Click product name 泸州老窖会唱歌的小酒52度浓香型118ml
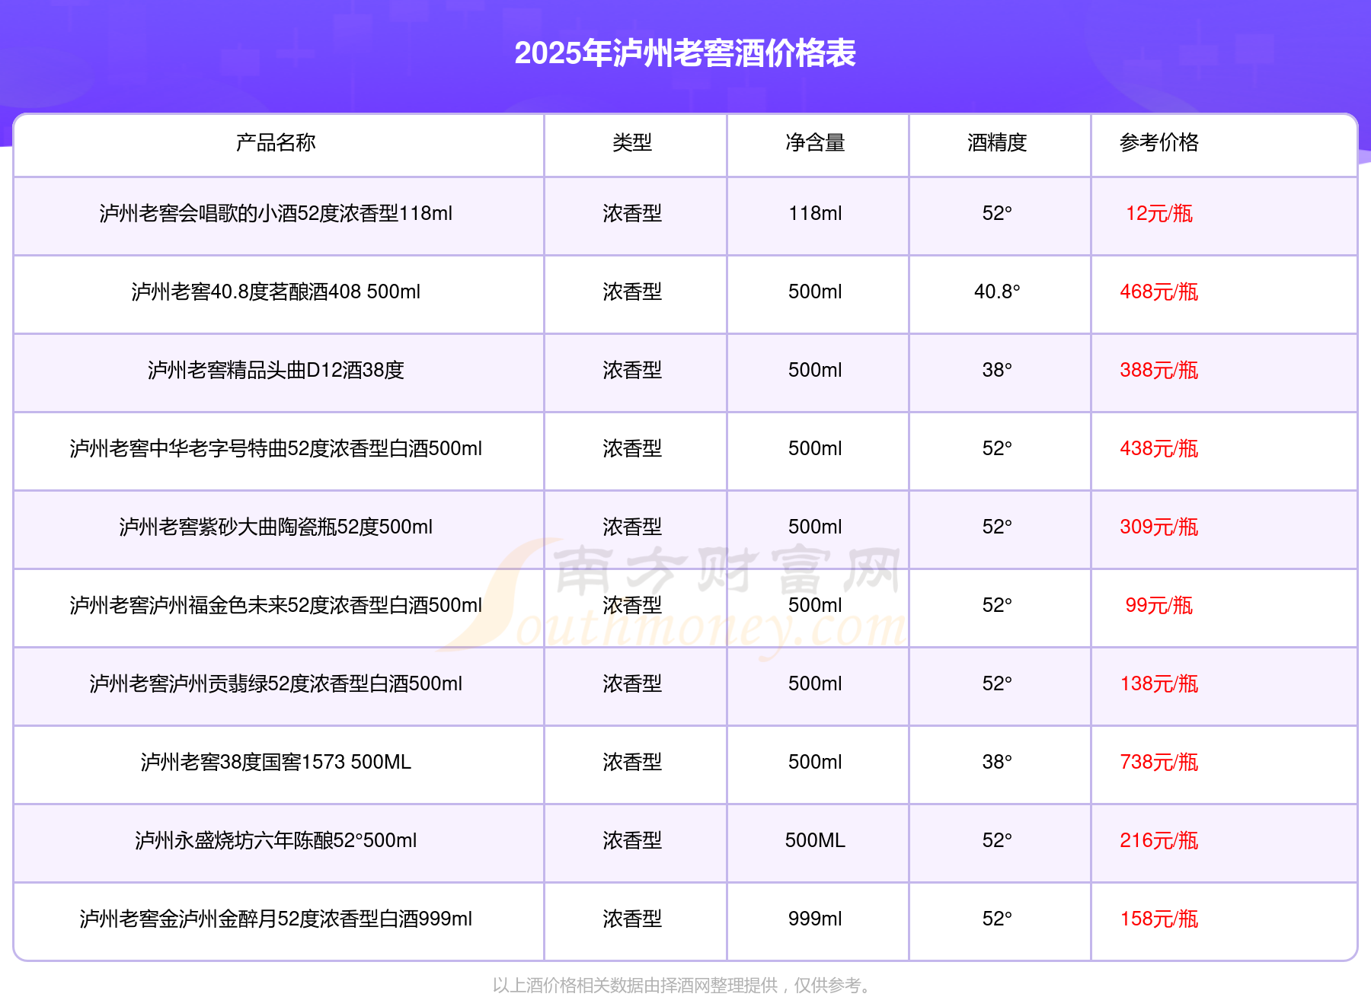Viewport: 1371px width, 997px height. 276,213
